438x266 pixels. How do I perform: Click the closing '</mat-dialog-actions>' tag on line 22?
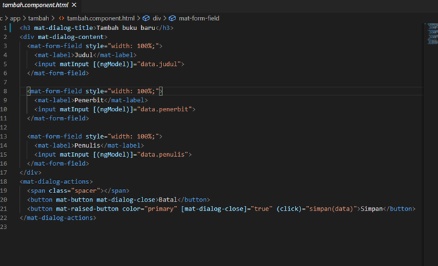pos(58,218)
